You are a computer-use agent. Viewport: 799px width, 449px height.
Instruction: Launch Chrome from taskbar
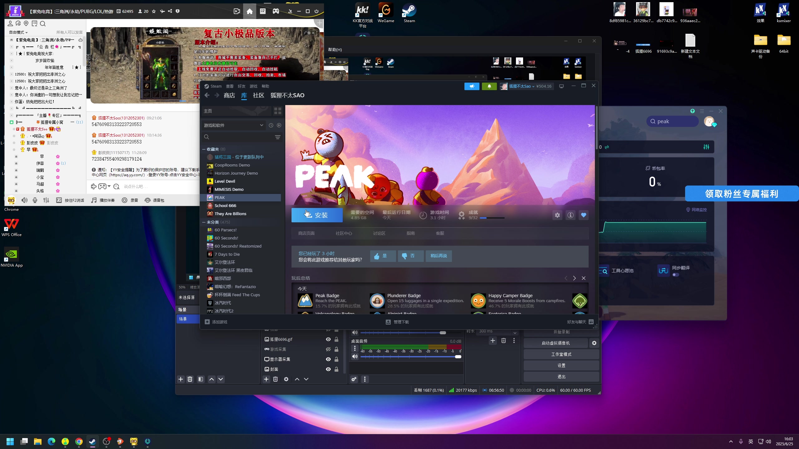(79, 441)
